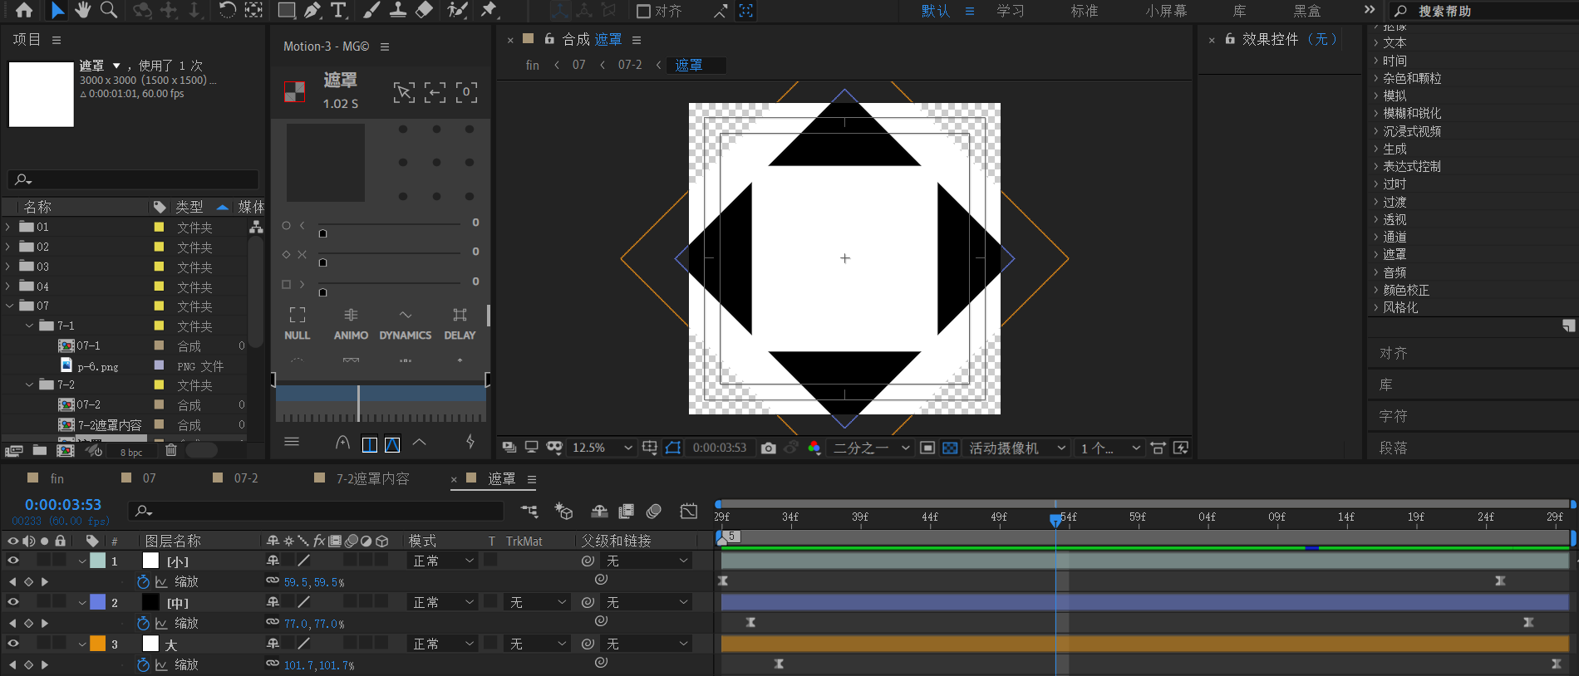
Task: Click the delete trash icon in Project panel
Action: [171, 450]
